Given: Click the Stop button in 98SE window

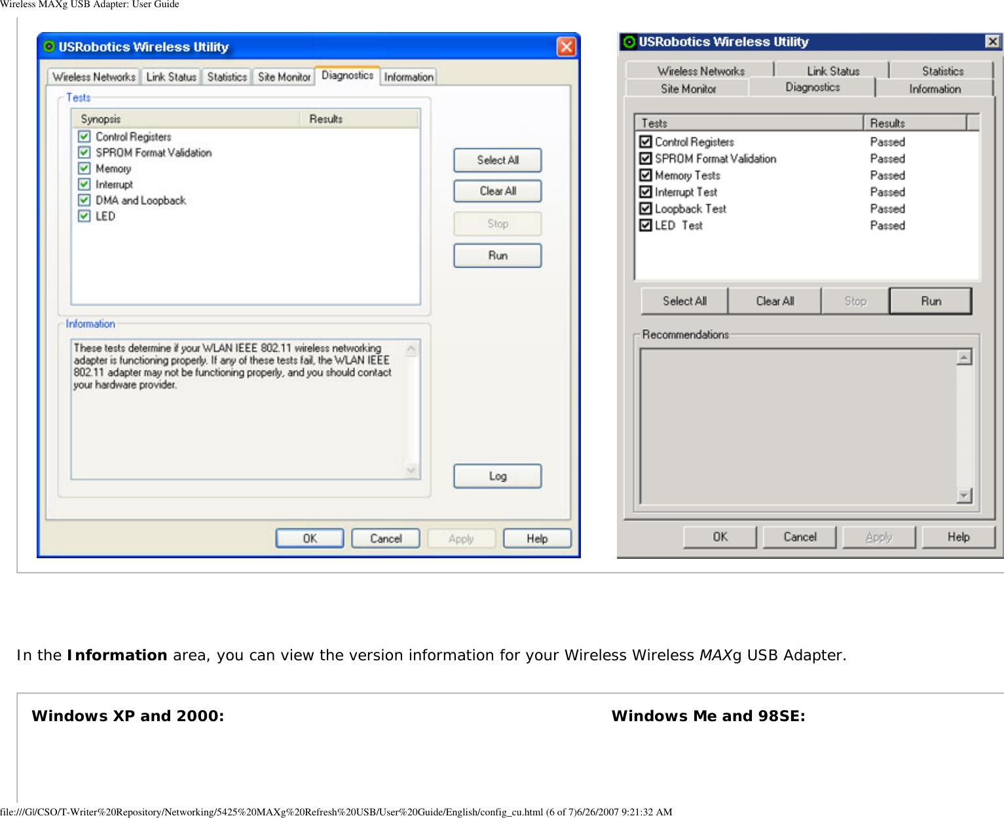Looking at the screenshot, I should pos(855,301).
